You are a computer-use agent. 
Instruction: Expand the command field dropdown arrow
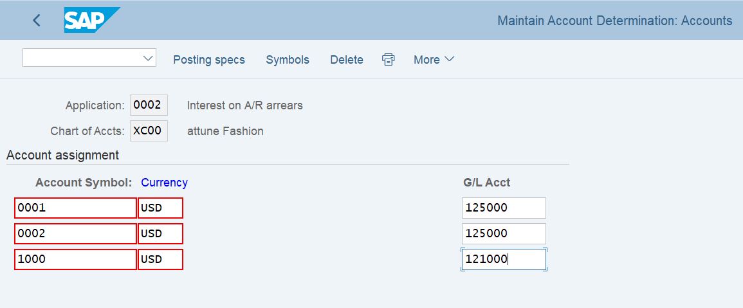click(x=148, y=58)
